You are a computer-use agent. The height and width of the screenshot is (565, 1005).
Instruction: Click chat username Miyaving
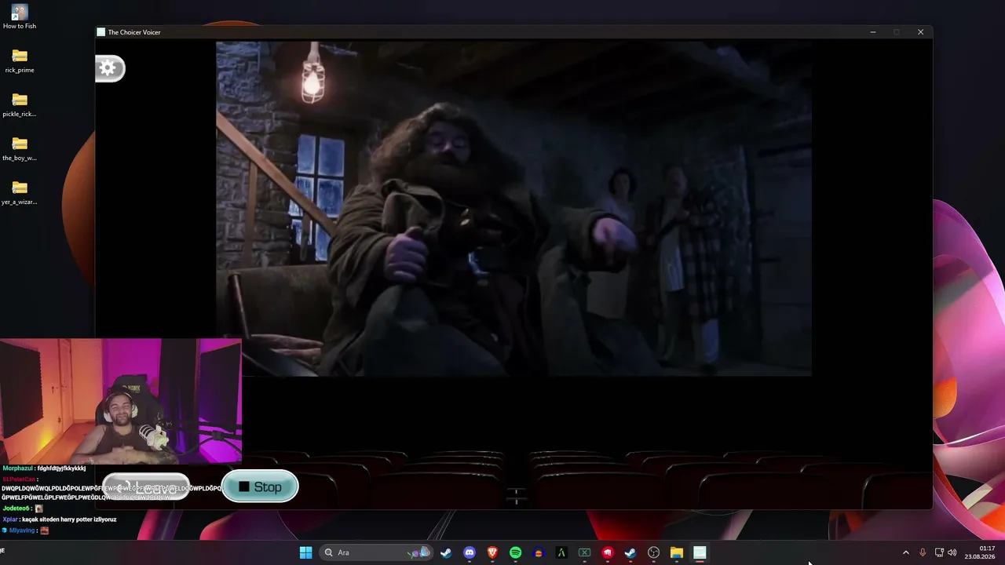tap(21, 530)
